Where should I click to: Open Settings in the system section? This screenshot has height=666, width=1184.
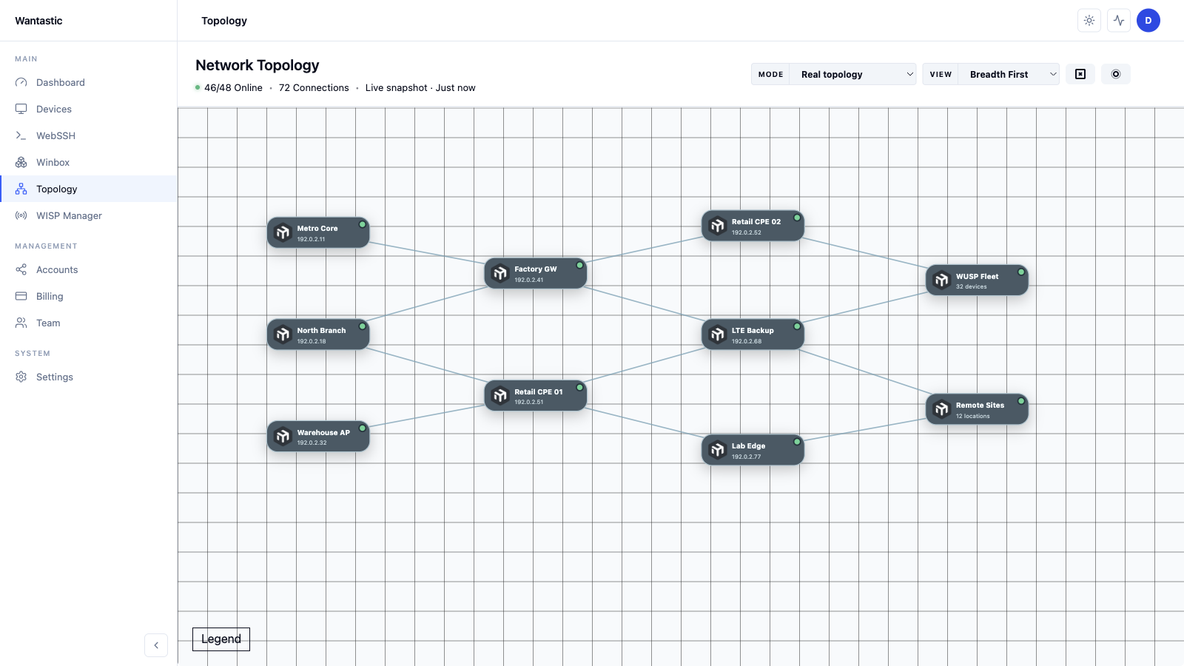point(89,377)
